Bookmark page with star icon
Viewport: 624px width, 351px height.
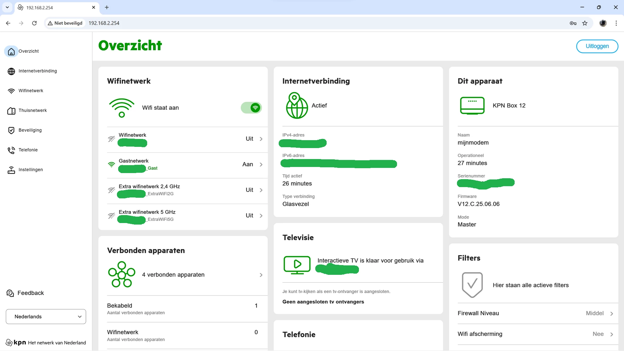[x=585, y=23]
